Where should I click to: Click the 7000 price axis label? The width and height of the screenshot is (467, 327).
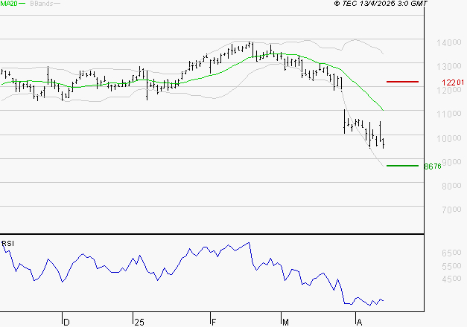click(x=451, y=210)
